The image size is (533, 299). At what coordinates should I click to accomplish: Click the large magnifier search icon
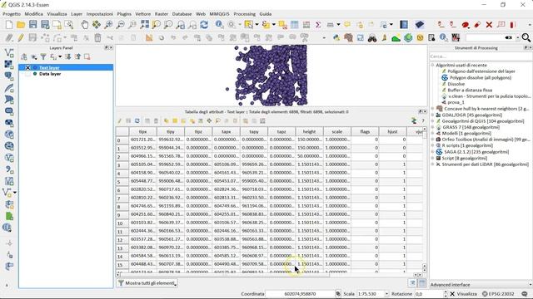526,37
